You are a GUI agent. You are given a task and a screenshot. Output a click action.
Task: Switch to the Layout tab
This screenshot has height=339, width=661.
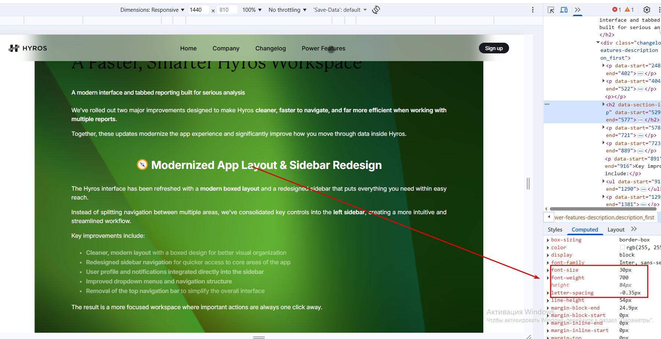click(x=616, y=229)
